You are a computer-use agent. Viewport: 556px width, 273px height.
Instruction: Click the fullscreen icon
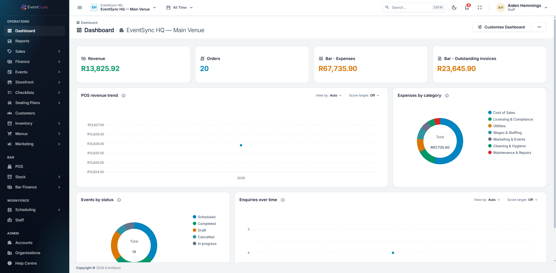click(480, 8)
